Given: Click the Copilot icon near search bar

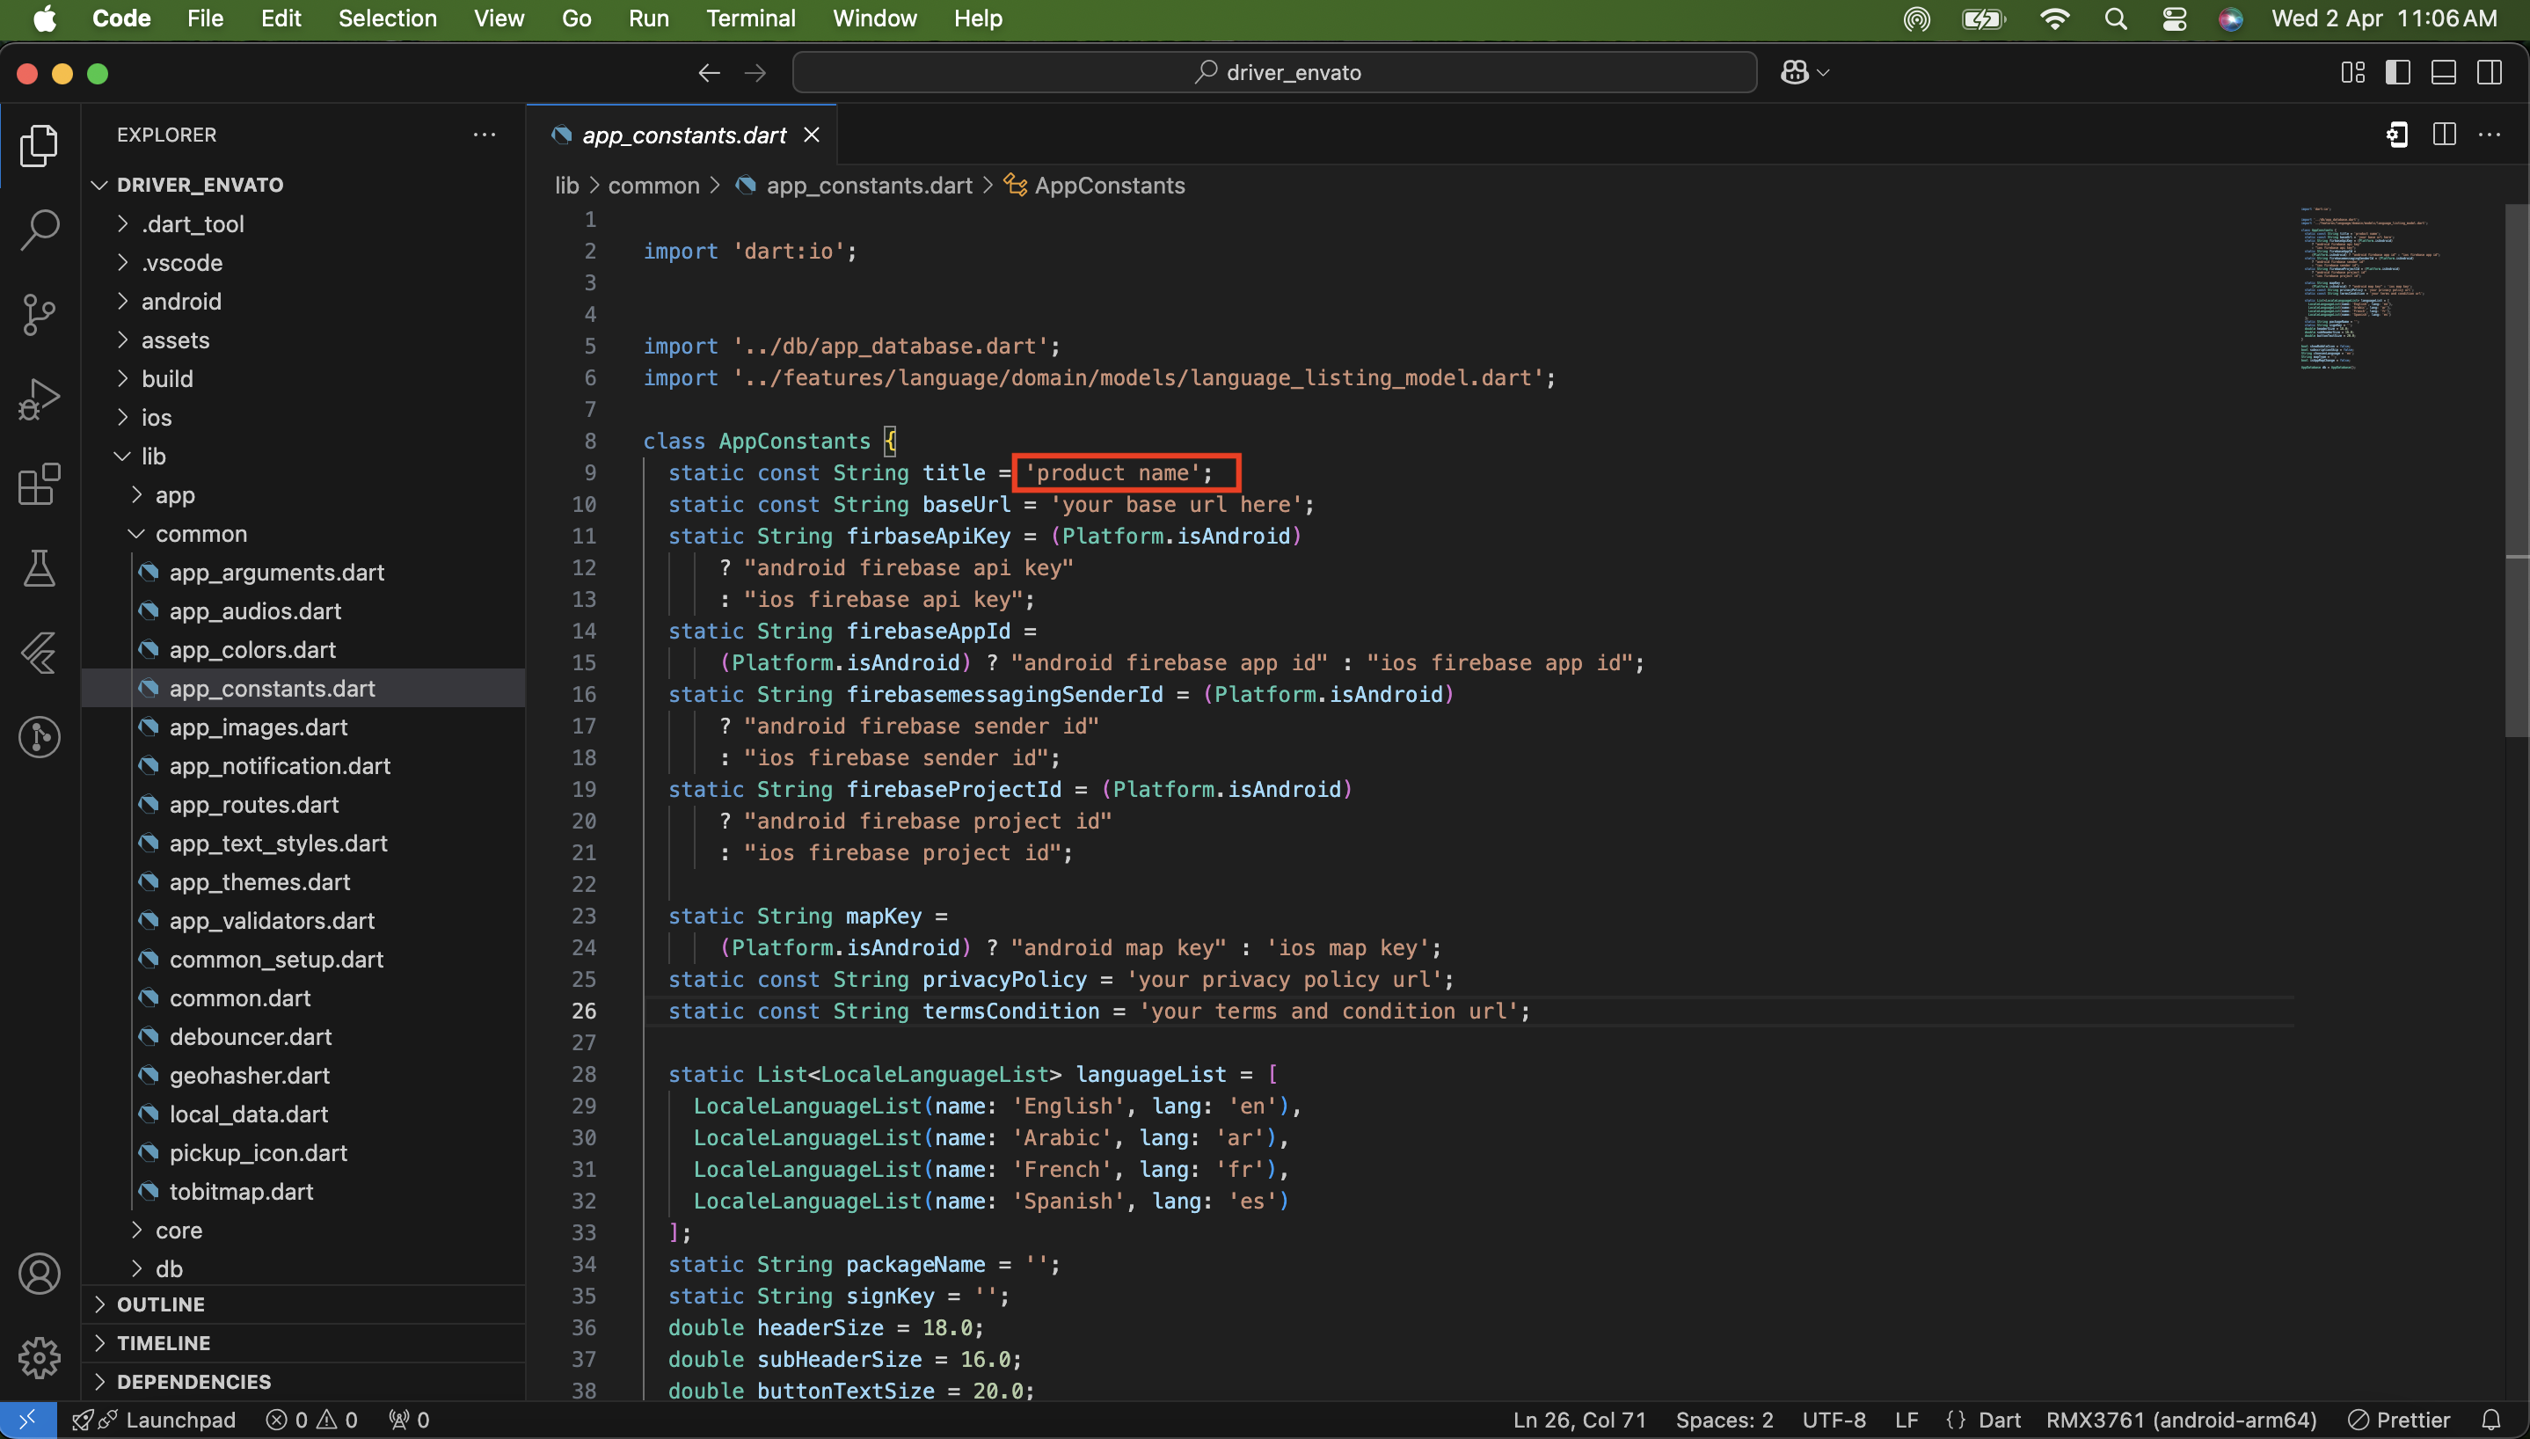Looking at the screenshot, I should click(x=1794, y=72).
